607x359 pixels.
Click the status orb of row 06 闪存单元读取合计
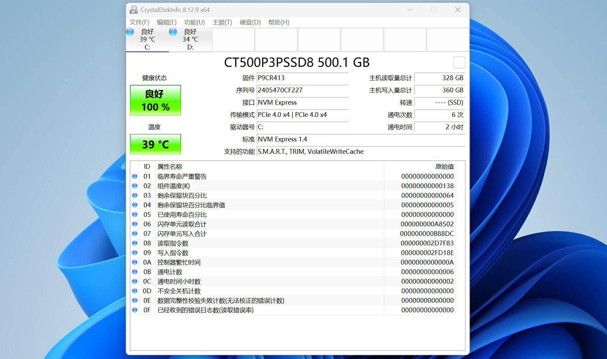(135, 224)
